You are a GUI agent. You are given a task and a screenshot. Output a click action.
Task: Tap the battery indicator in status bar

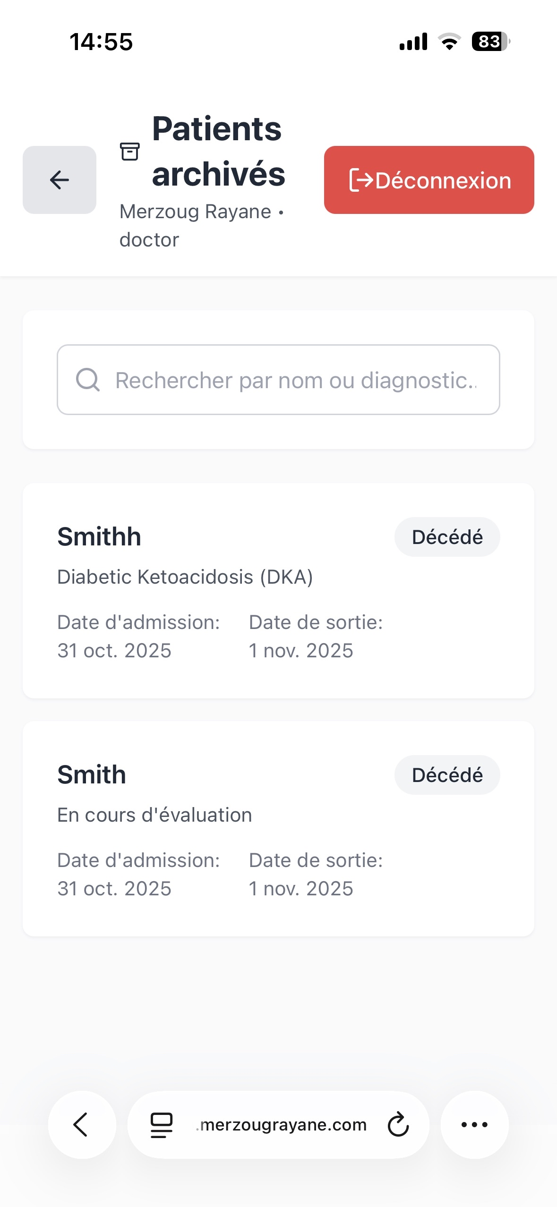(x=490, y=42)
